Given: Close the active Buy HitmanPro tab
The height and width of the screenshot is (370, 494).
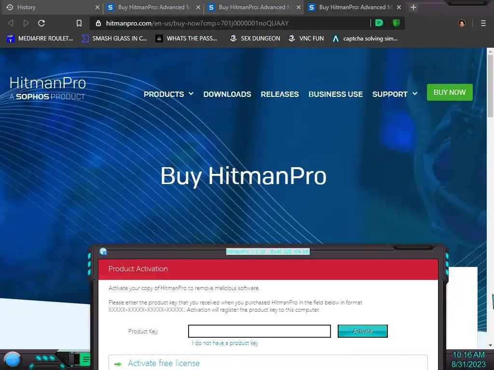Looking at the screenshot, I should (399, 7).
